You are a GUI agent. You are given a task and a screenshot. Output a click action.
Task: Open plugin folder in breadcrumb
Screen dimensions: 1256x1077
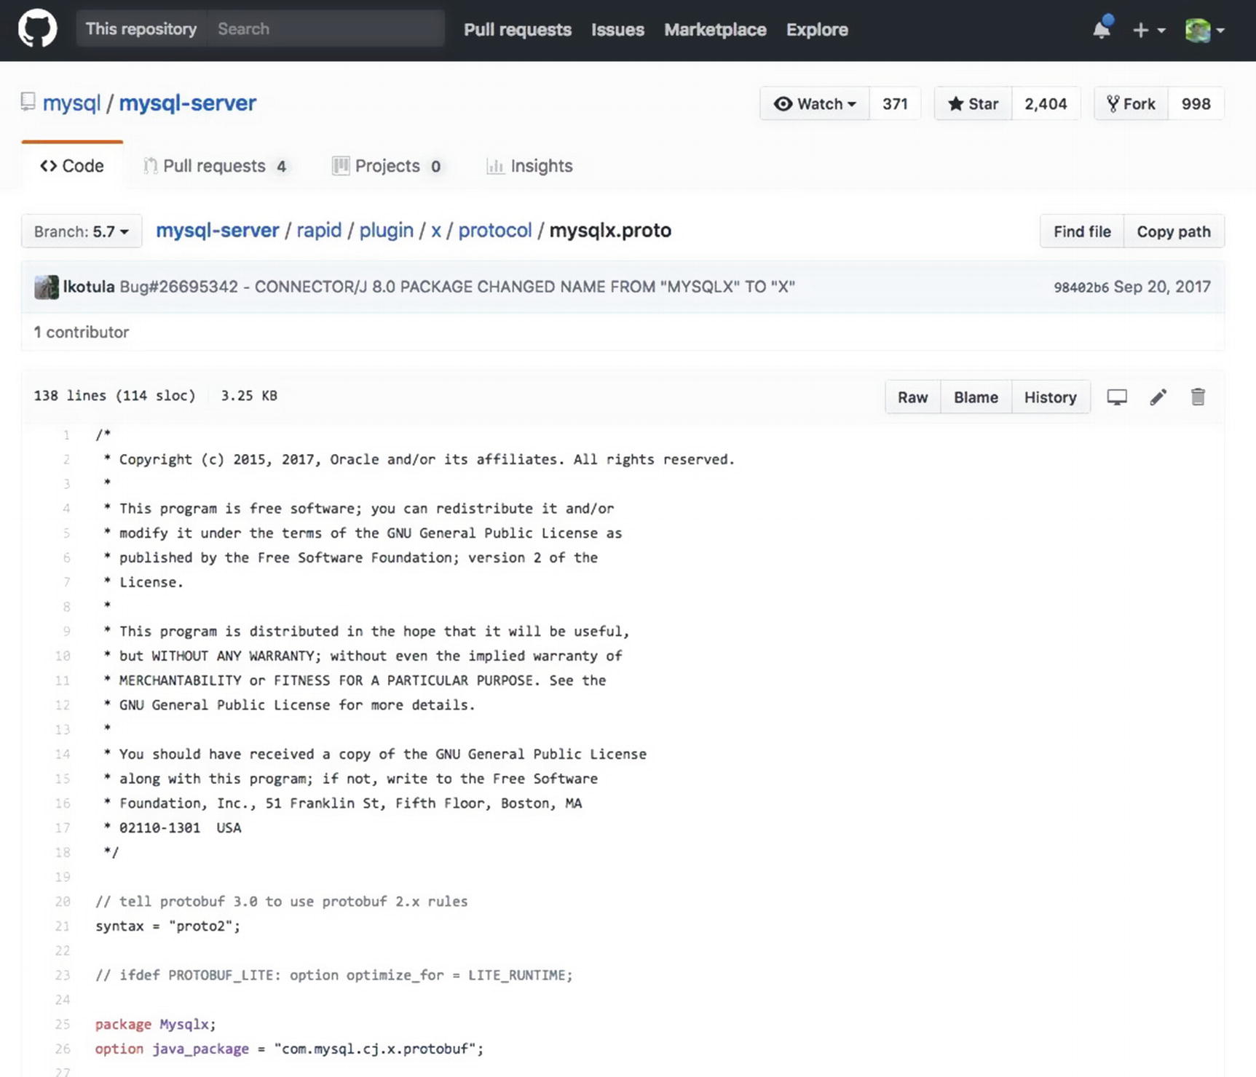click(x=386, y=231)
